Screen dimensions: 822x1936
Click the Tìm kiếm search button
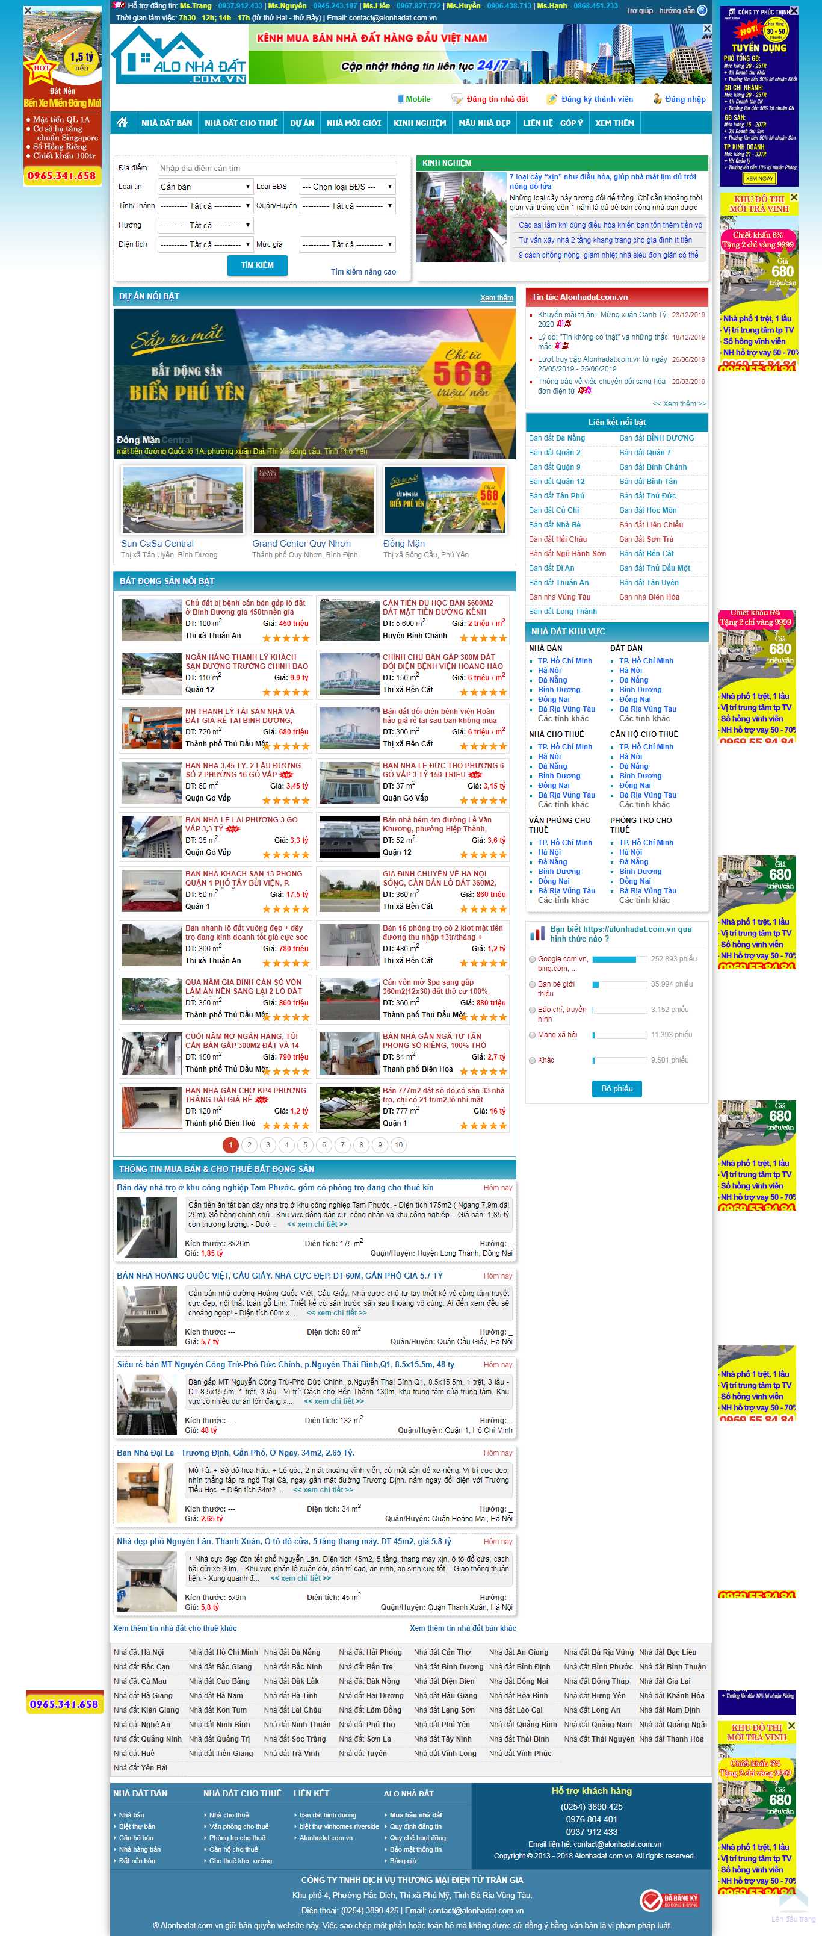pyautogui.click(x=257, y=265)
